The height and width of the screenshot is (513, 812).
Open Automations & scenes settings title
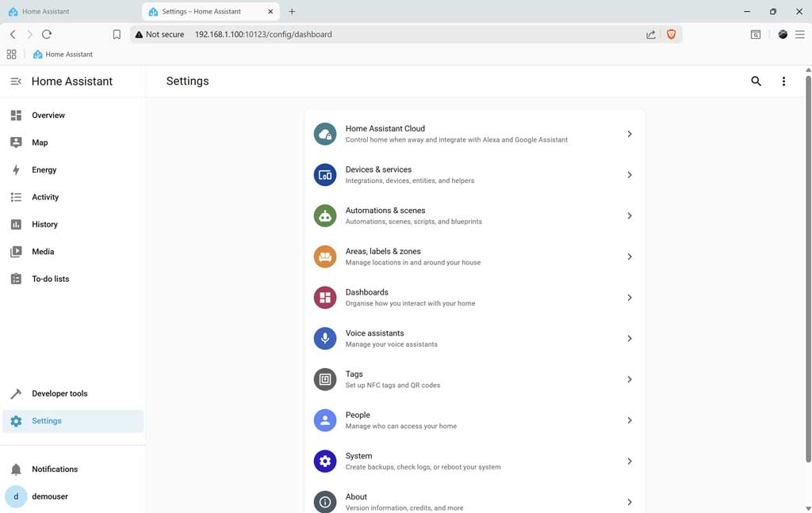385,210
